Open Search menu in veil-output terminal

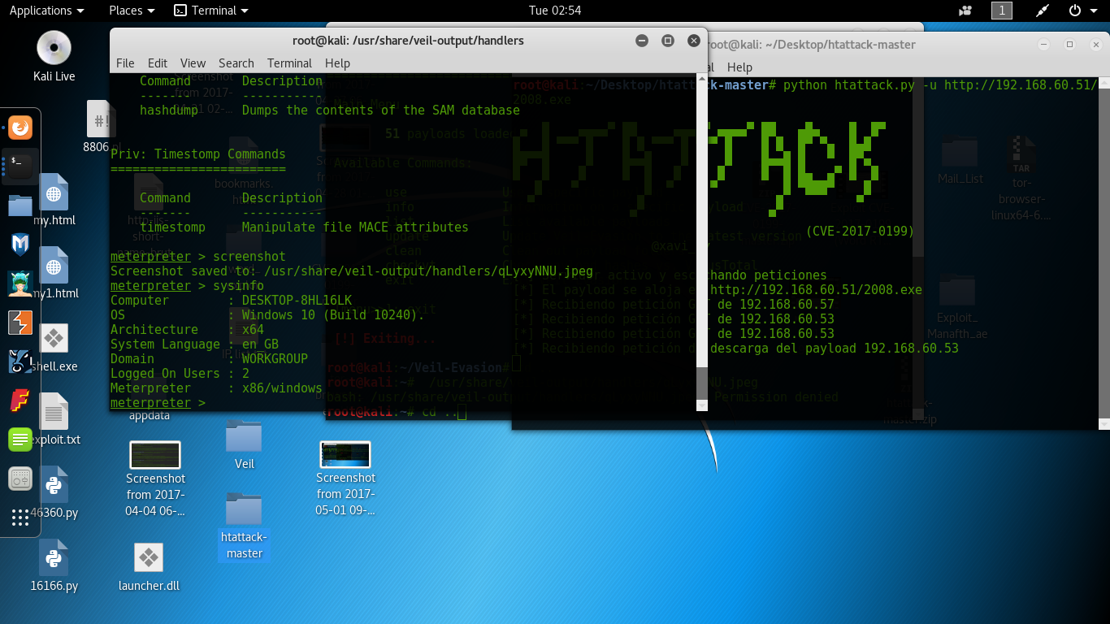236,63
